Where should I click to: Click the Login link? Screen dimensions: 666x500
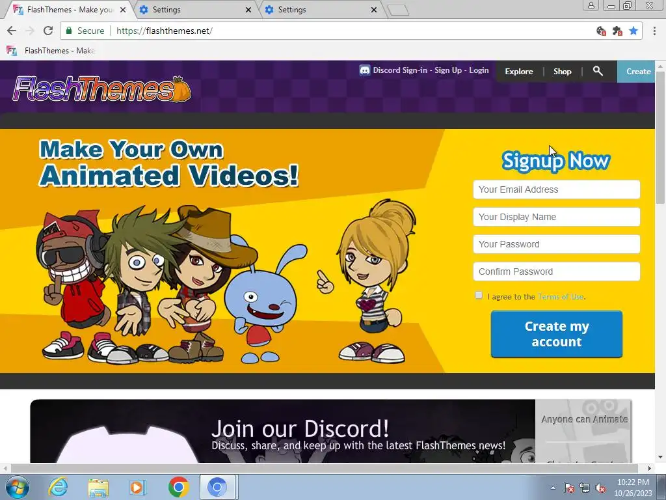tap(479, 70)
